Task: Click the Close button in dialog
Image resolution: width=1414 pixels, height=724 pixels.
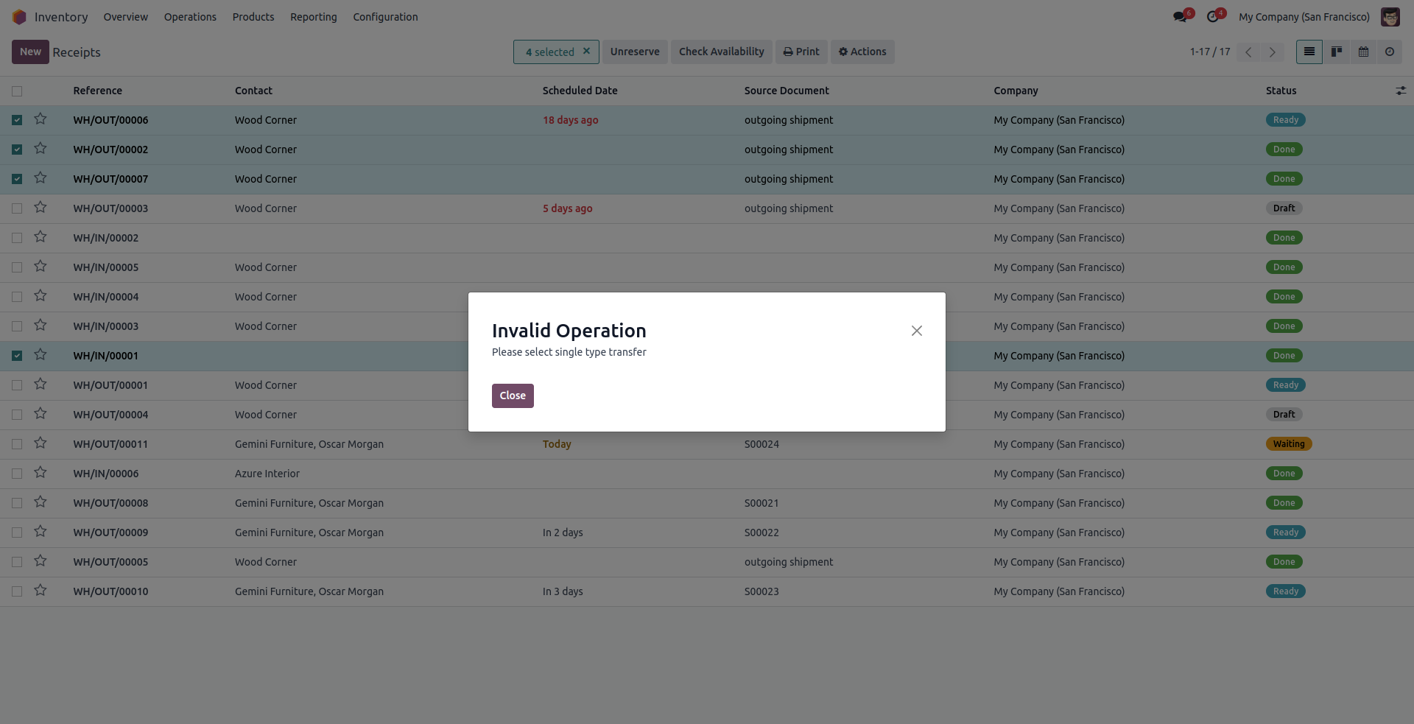Action: (x=513, y=396)
